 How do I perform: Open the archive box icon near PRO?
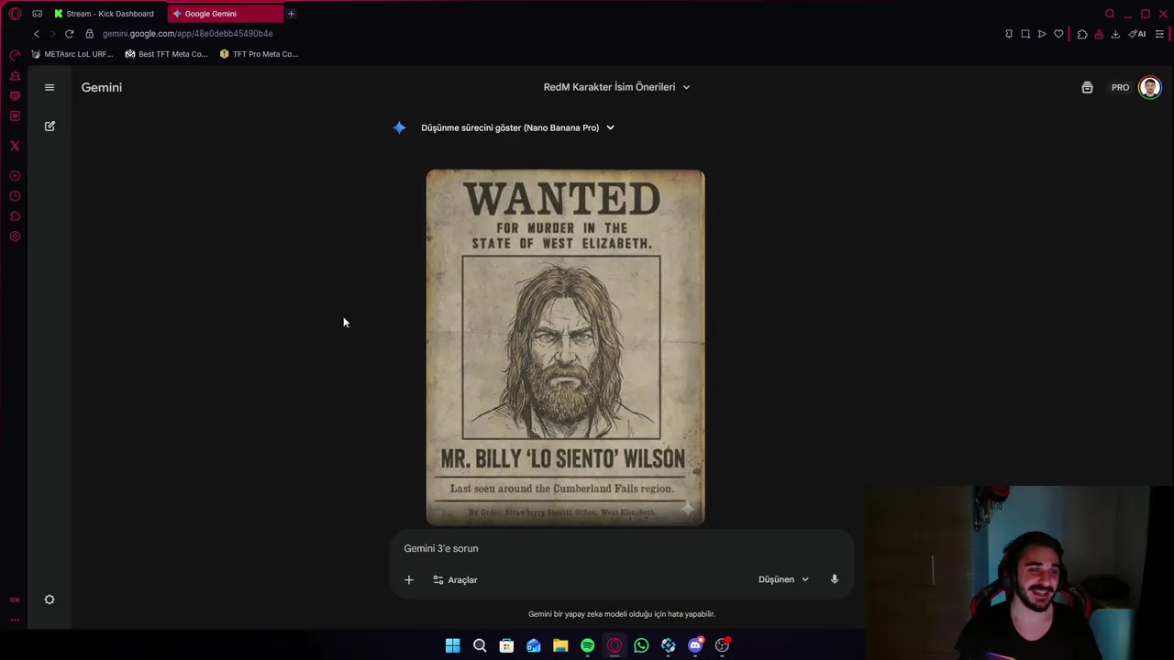[x=1087, y=87]
